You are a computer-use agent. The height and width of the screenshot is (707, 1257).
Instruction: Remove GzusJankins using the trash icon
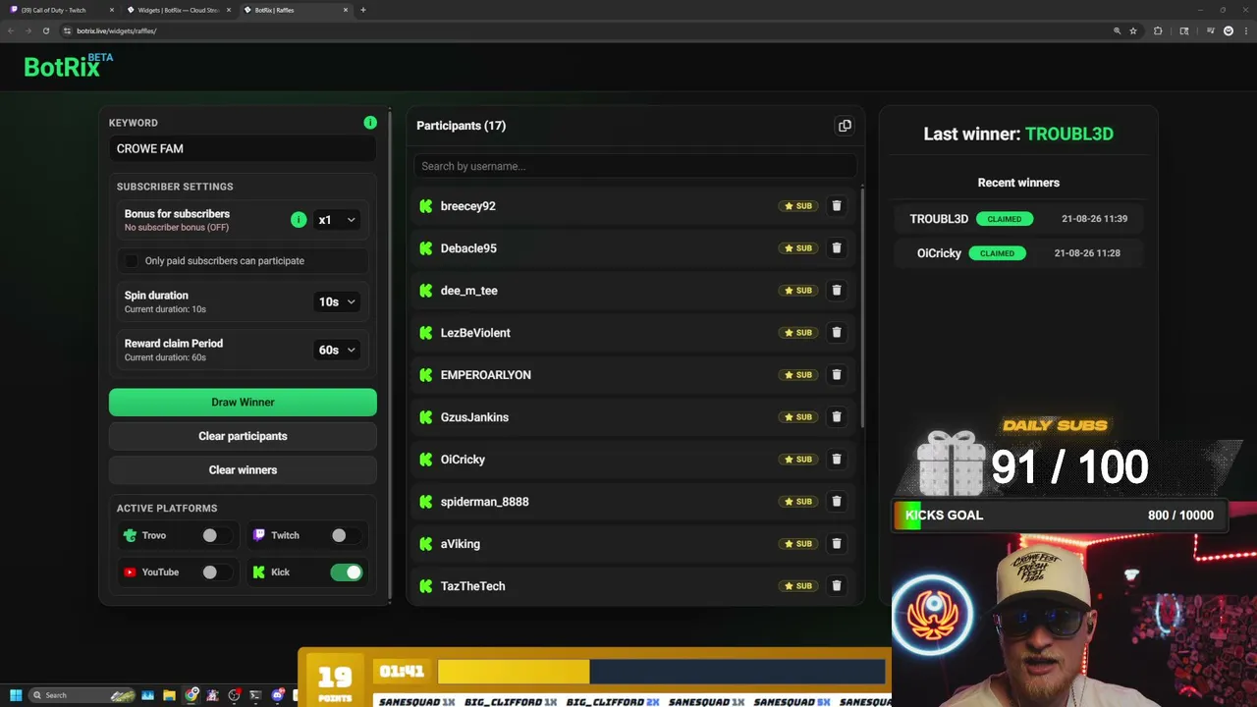[837, 417]
